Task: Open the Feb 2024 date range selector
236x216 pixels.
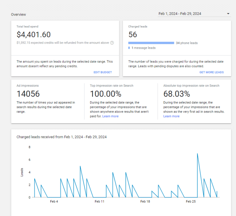Action: click(x=180, y=14)
